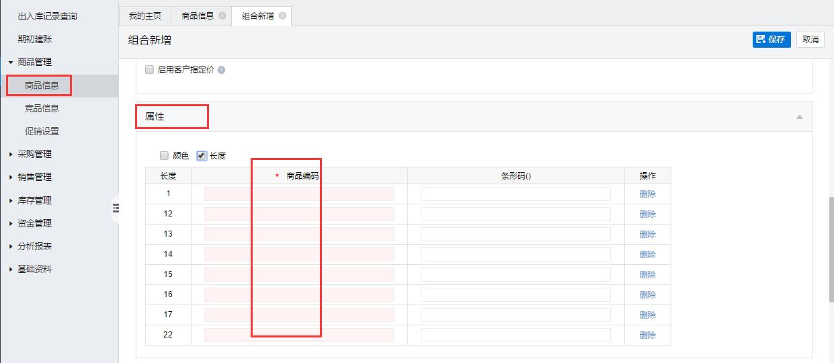Collapse the 商品管理 menu group
Screen dimensions: 834x363
tap(34, 62)
